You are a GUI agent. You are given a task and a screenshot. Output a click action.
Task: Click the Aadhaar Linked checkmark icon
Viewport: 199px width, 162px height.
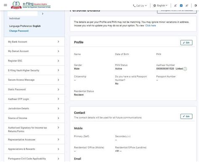pos(185,69)
